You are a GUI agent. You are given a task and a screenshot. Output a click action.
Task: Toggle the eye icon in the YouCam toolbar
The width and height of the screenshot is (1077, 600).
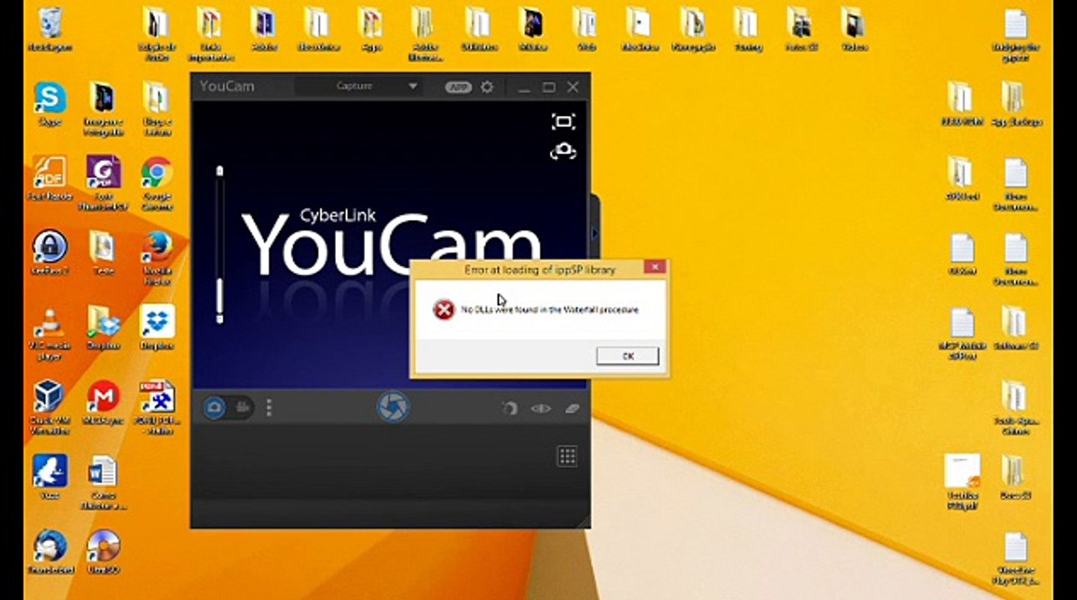coord(541,408)
